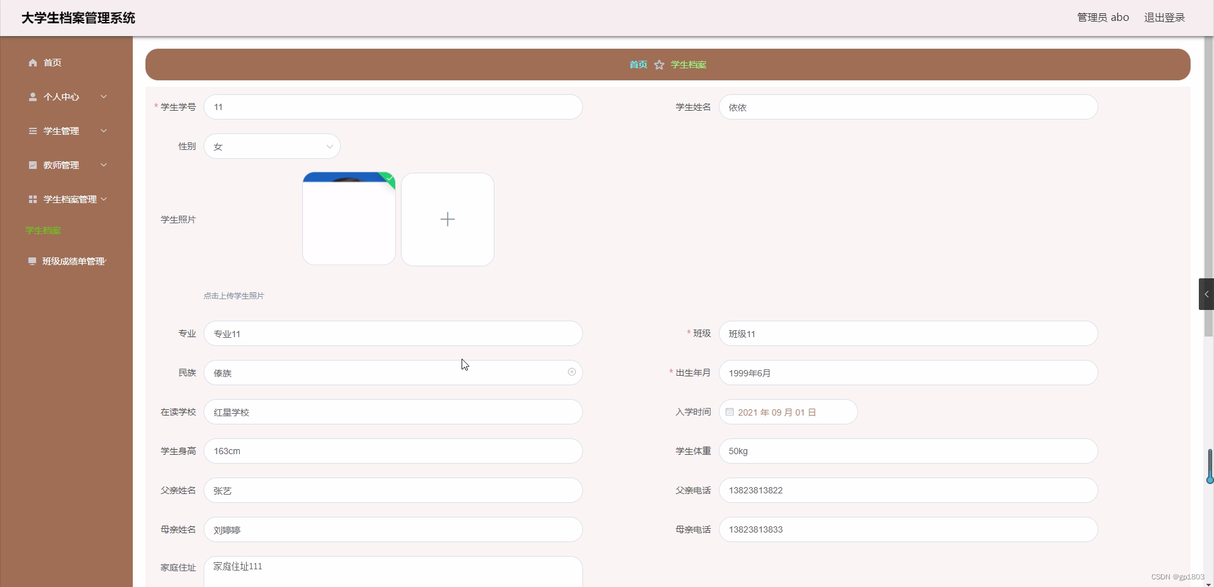This screenshot has width=1214, height=587.
Task: Clear the 民族 field using its clear button
Action: coord(571,373)
